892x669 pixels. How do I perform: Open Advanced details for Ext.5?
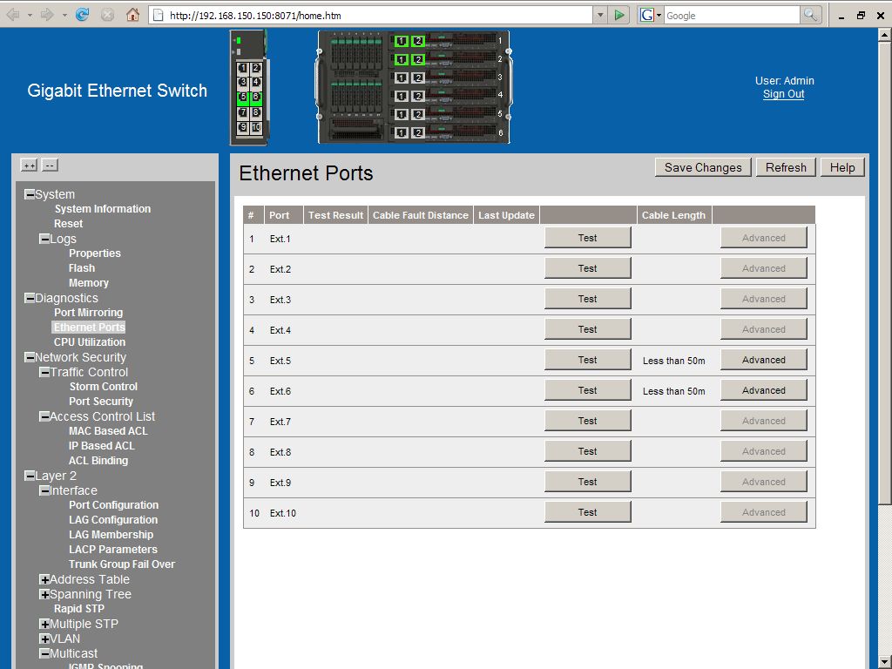point(763,360)
